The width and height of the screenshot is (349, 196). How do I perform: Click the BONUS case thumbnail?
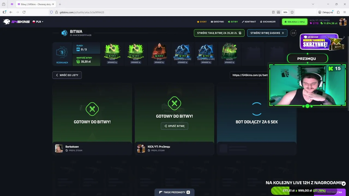click(229, 51)
